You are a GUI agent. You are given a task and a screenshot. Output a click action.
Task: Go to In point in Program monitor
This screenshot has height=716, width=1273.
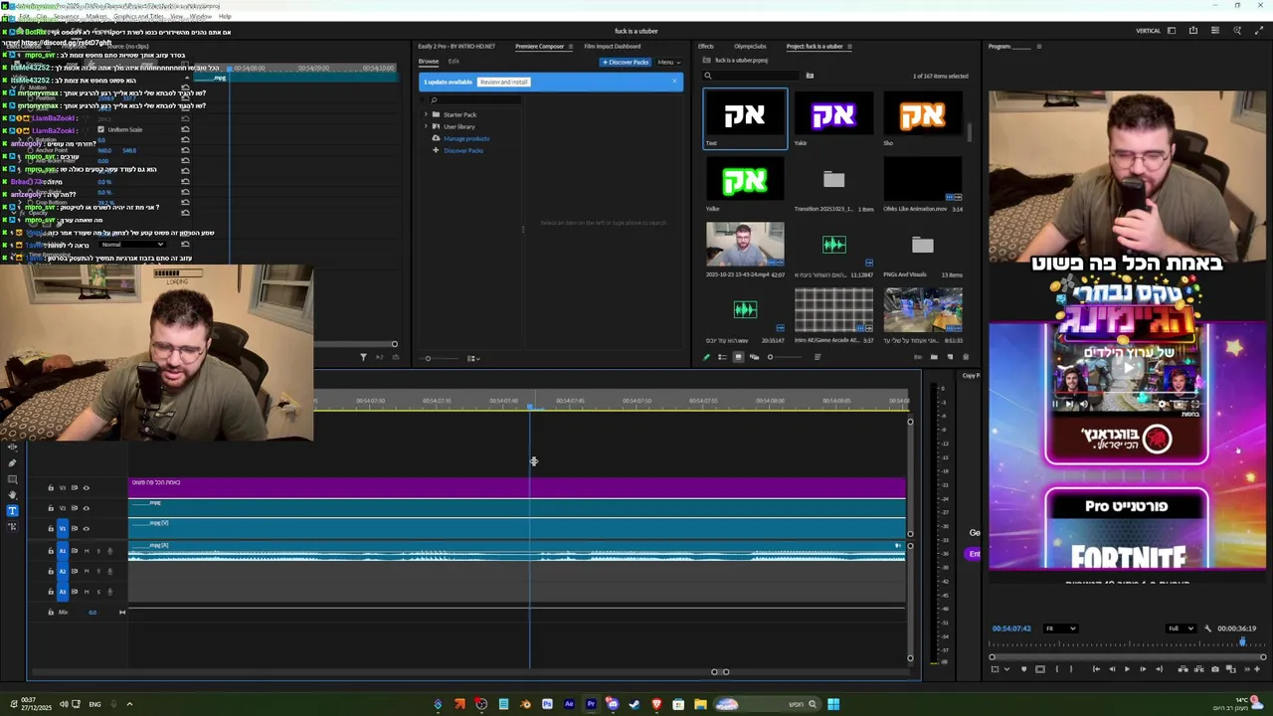1097,669
